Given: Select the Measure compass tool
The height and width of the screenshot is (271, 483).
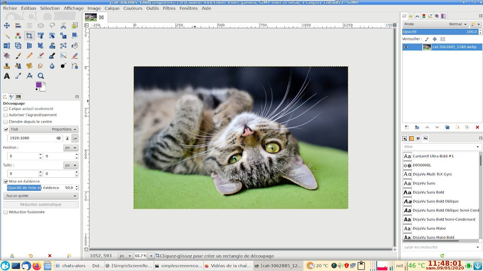Looking at the screenshot, I should coord(29,76).
